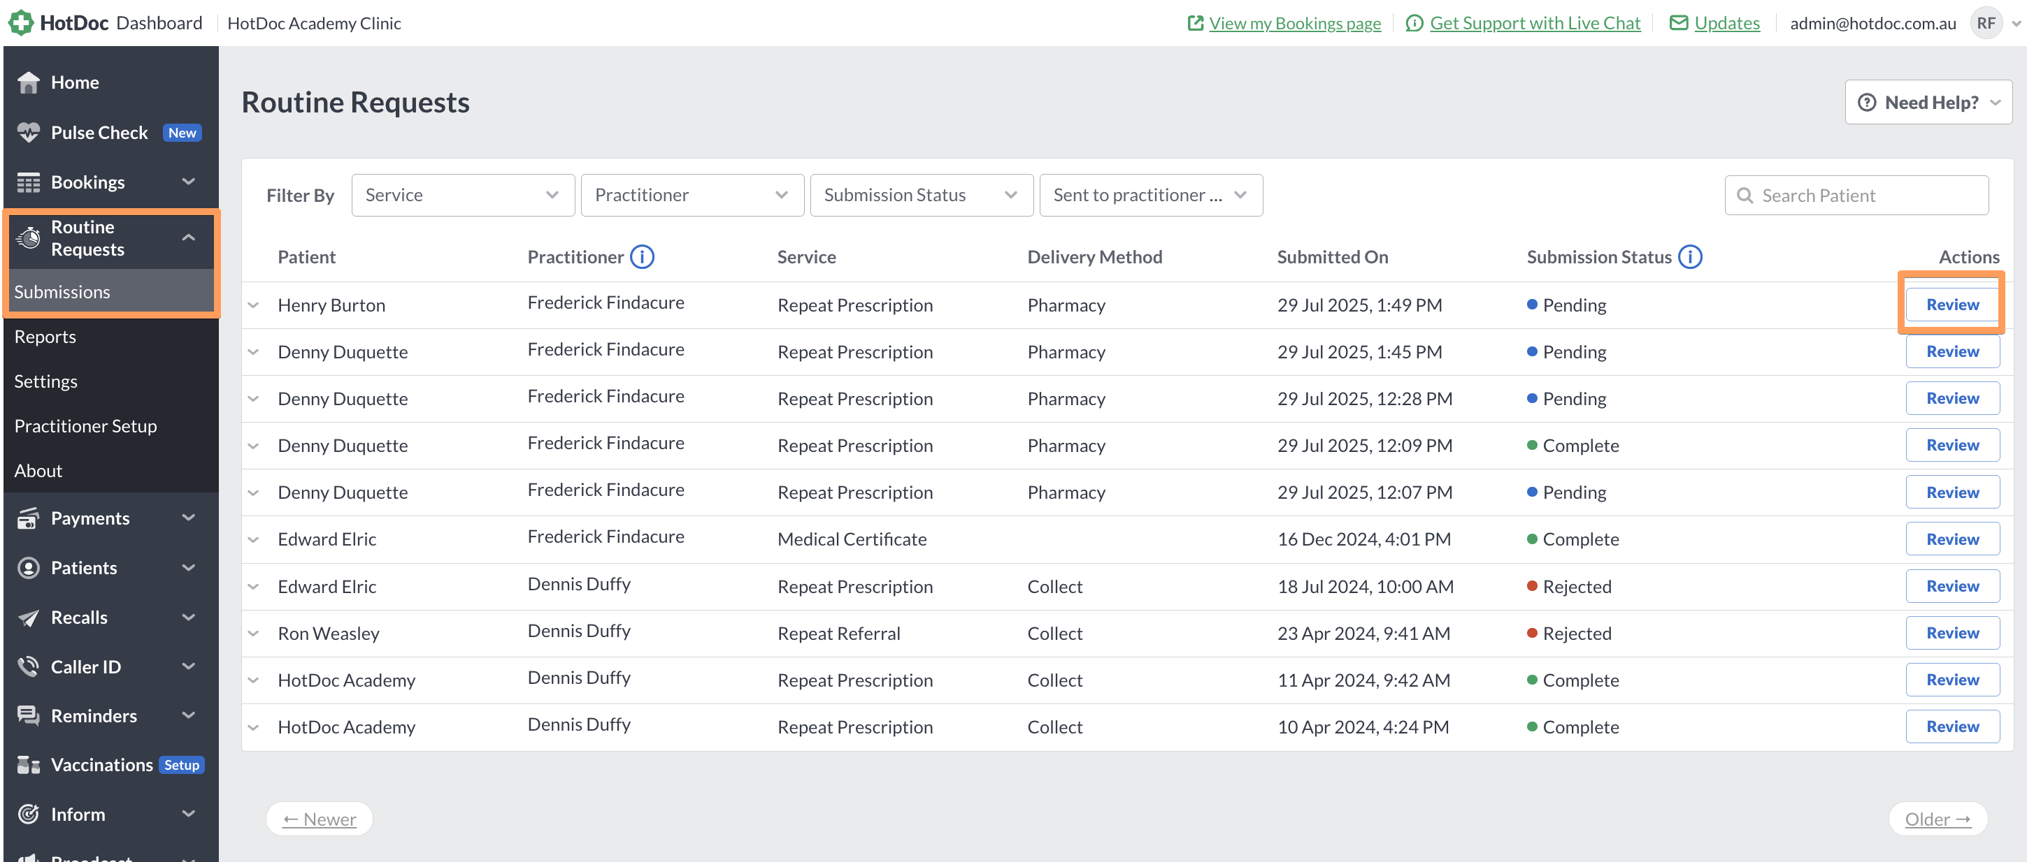Review the Denny Duquette 12:07 PM request
This screenshot has width=2027, height=862.
tap(1952, 492)
